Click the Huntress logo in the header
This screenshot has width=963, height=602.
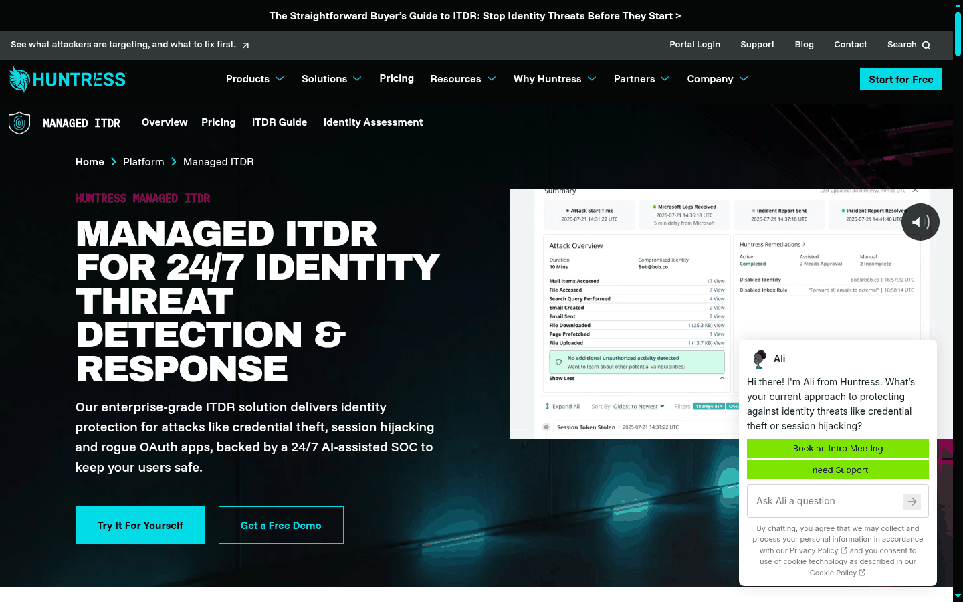pyautogui.click(x=68, y=79)
